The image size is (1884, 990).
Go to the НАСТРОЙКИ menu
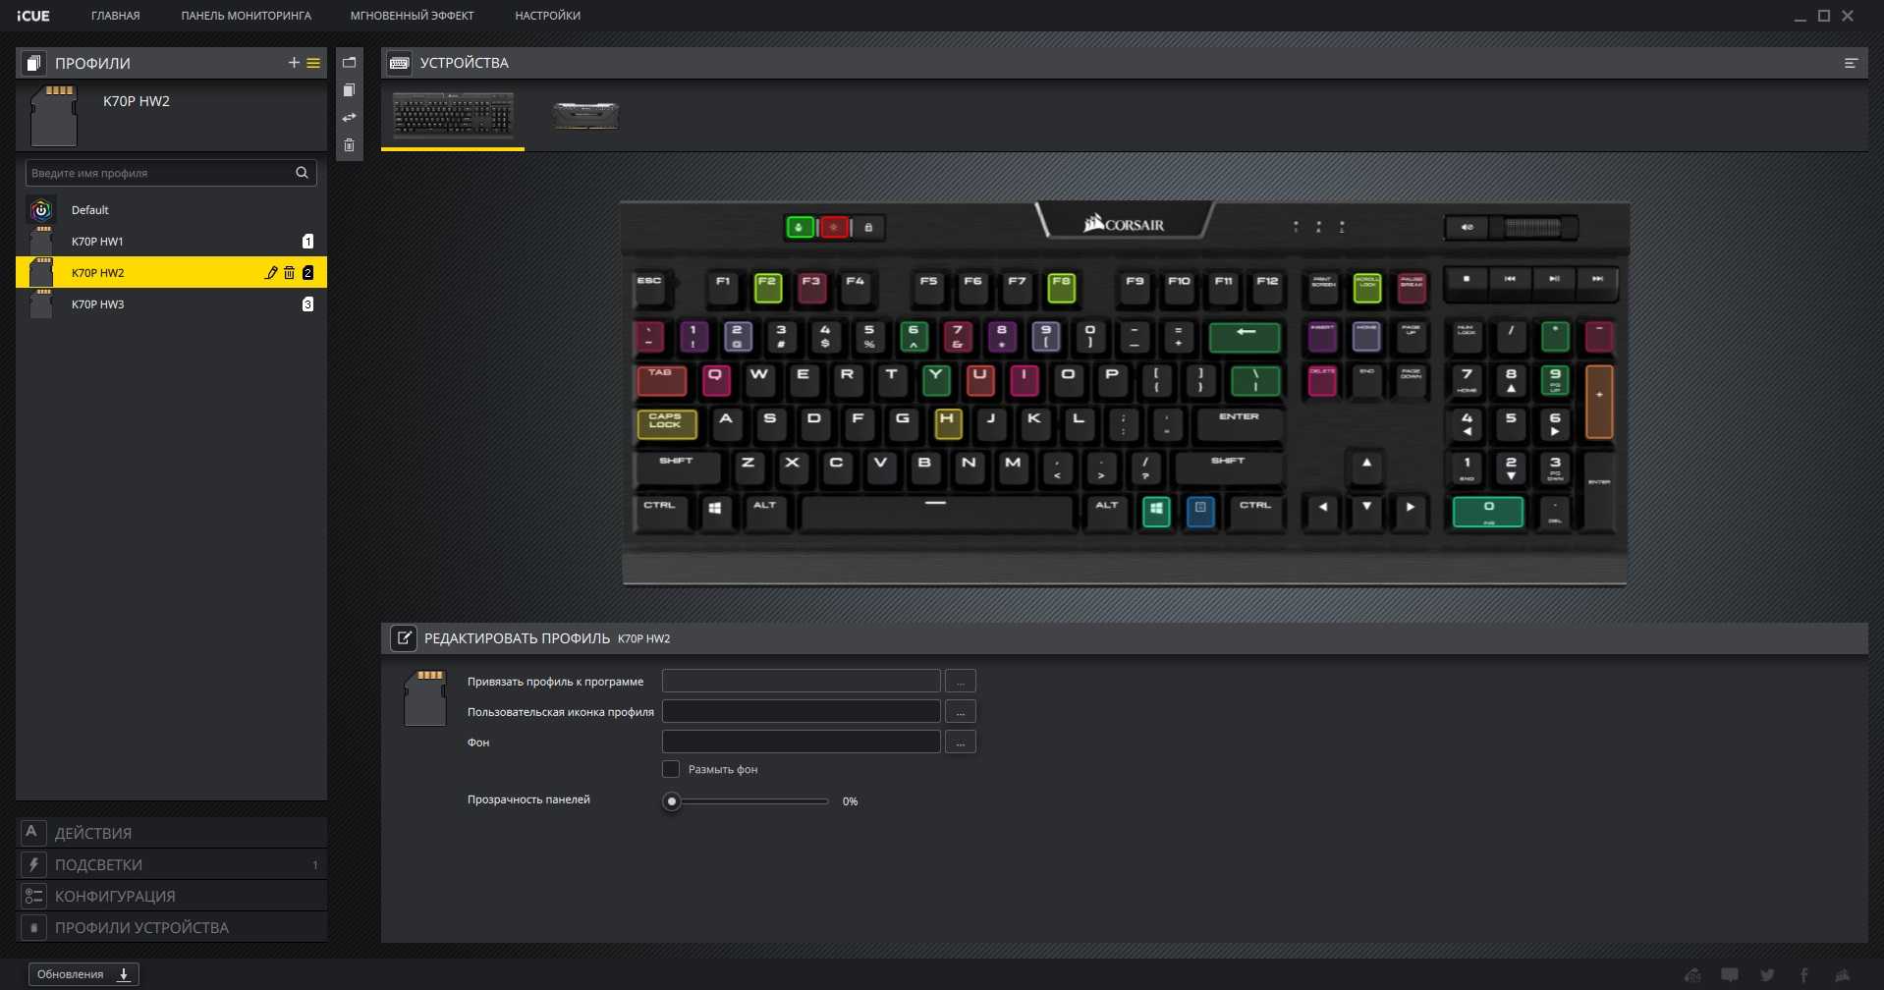(x=547, y=16)
